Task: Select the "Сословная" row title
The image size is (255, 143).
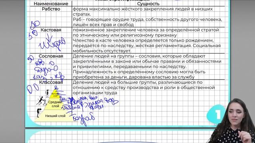Action: click(x=51, y=56)
